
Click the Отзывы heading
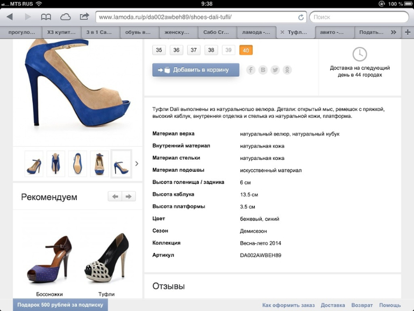(168, 286)
